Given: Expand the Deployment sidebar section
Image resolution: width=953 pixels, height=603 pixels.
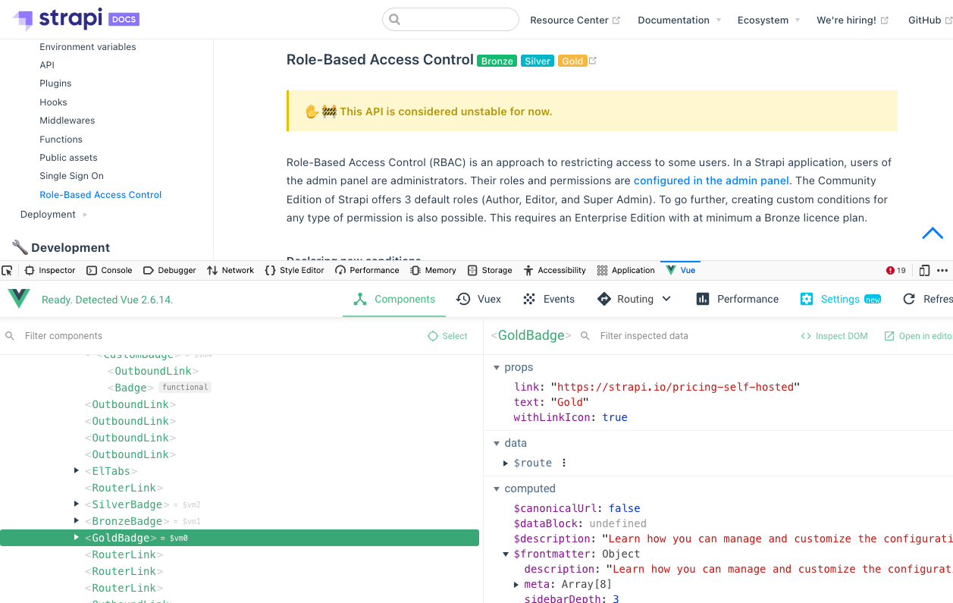Looking at the screenshot, I should coord(54,215).
